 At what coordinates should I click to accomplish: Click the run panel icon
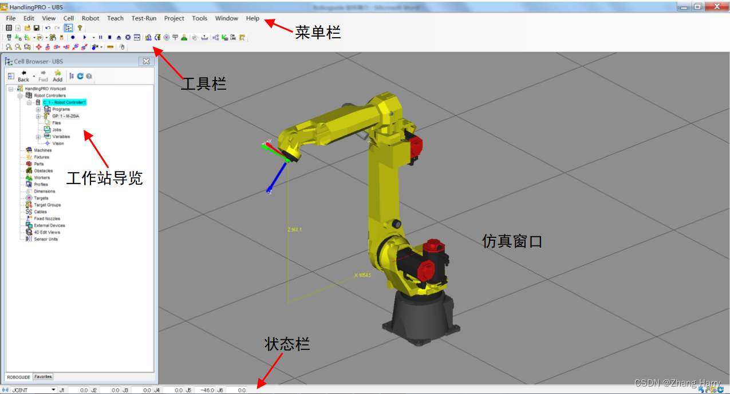pyautogui.click(x=137, y=37)
